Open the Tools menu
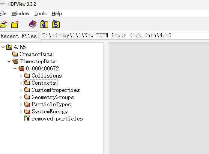The height and width of the screenshot is (154, 209). (41, 14)
